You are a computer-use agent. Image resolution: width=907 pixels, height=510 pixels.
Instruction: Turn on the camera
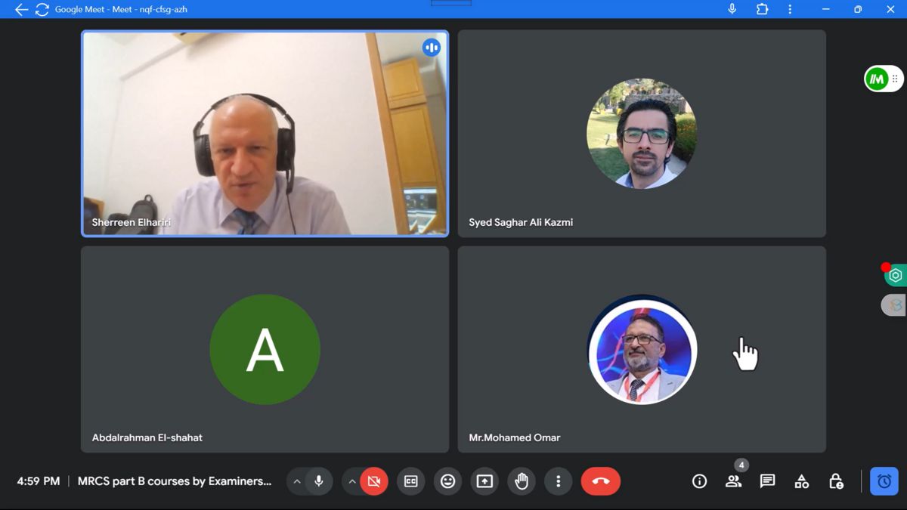[x=374, y=481]
